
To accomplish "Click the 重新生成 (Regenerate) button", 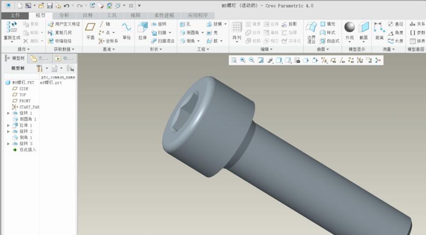I will point(12,32).
